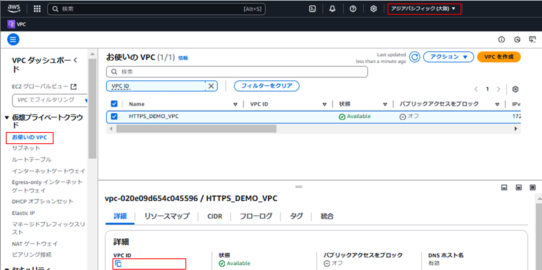Maximize the details split panel
The width and height of the screenshot is (542, 270).
[x=533, y=187]
